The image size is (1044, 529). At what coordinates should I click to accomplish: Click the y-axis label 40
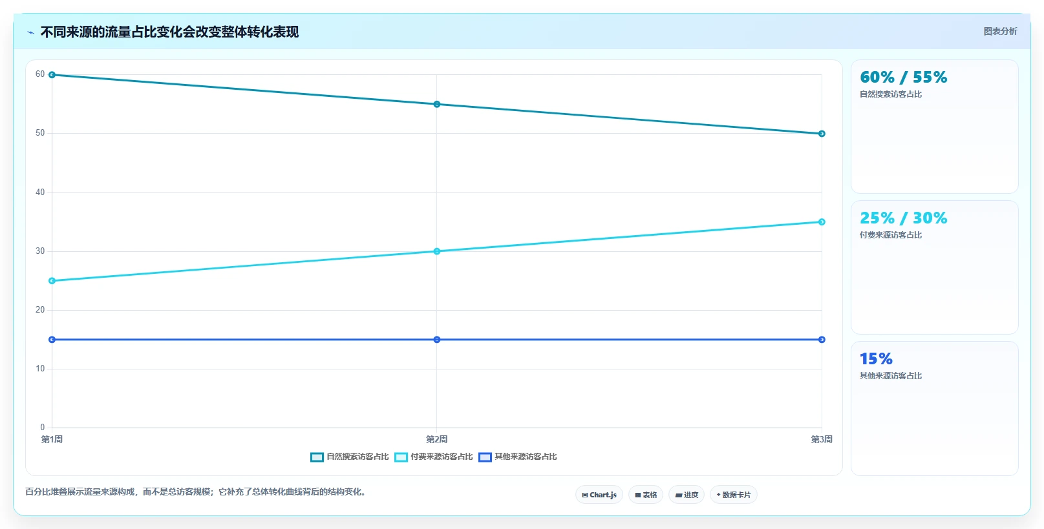tap(40, 192)
